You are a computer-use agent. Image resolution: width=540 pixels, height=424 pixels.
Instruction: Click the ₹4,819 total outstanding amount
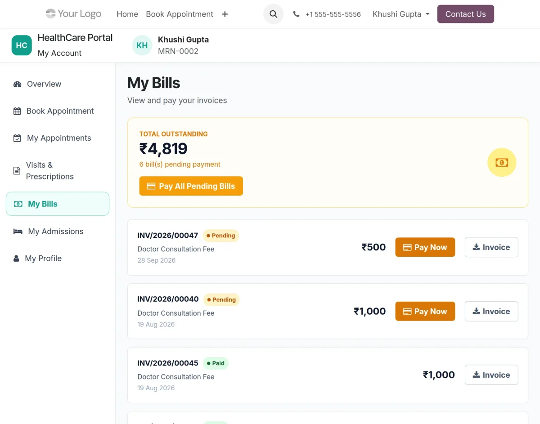163,149
